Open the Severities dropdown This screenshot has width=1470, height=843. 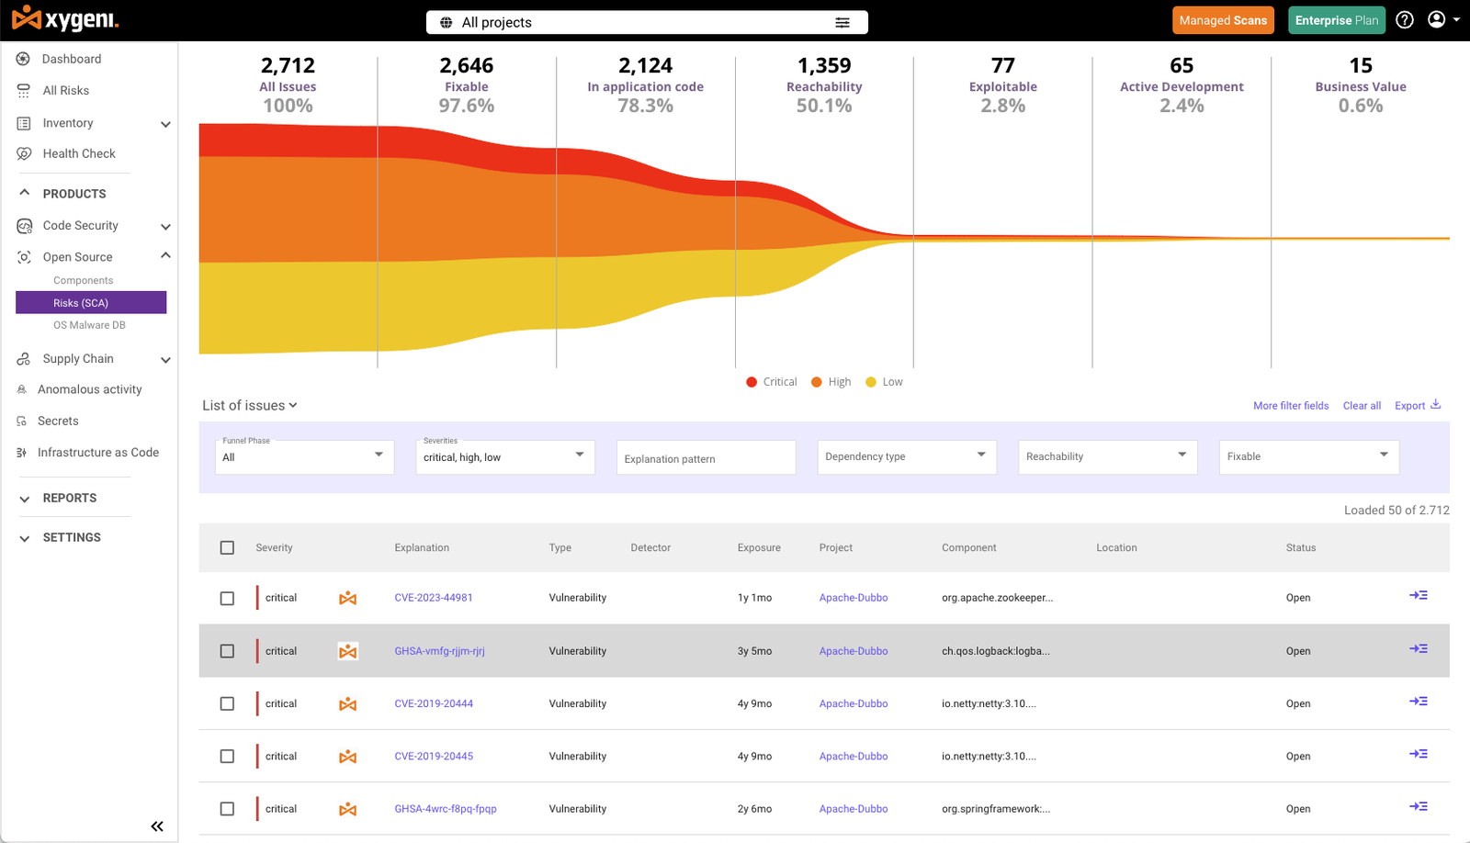point(505,456)
